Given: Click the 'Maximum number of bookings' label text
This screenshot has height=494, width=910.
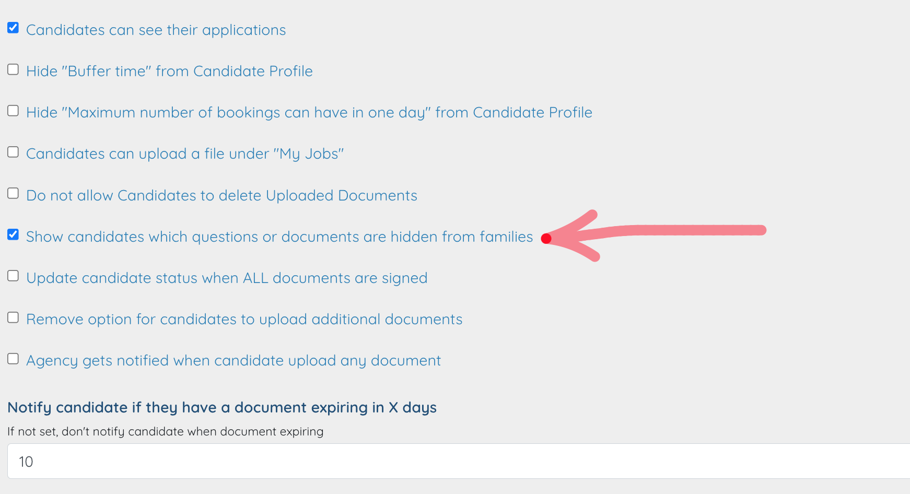Looking at the screenshot, I should (x=309, y=113).
